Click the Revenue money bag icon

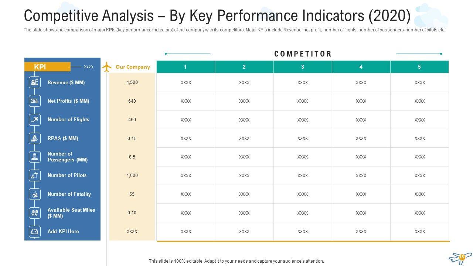35,82
